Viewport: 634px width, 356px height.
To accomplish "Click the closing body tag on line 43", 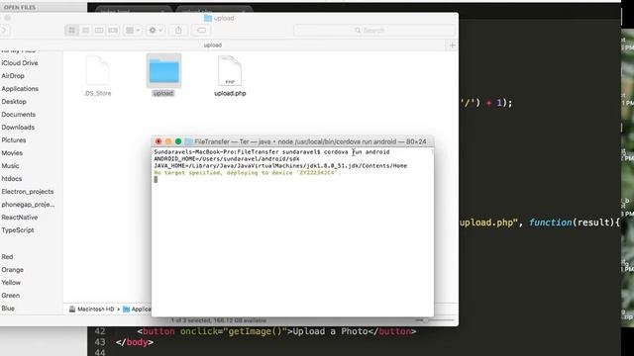I will pyautogui.click(x=135, y=342).
